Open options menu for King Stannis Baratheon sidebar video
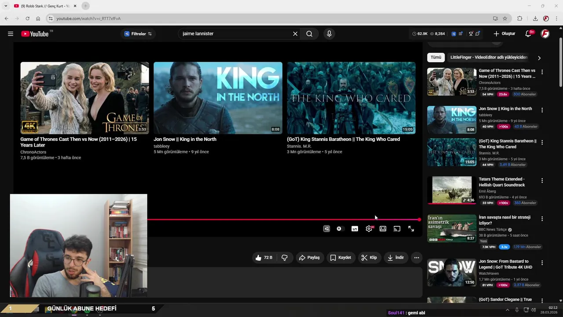This screenshot has width=563, height=317. click(542, 142)
